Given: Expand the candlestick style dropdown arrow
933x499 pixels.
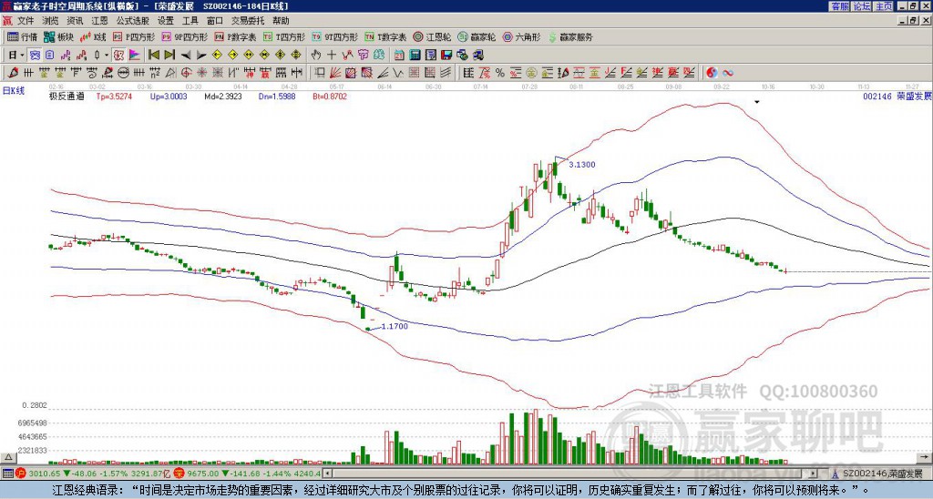Looking at the screenshot, I should coord(107,56).
